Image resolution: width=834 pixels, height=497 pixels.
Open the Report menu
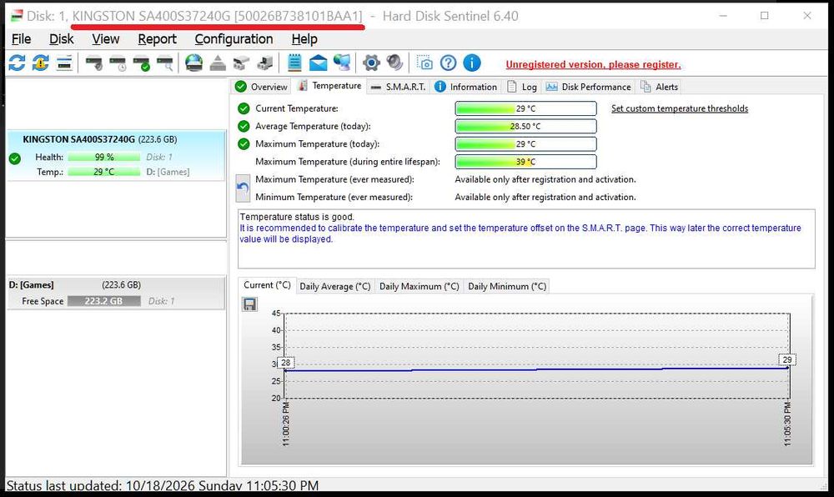click(x=157, y=39)
